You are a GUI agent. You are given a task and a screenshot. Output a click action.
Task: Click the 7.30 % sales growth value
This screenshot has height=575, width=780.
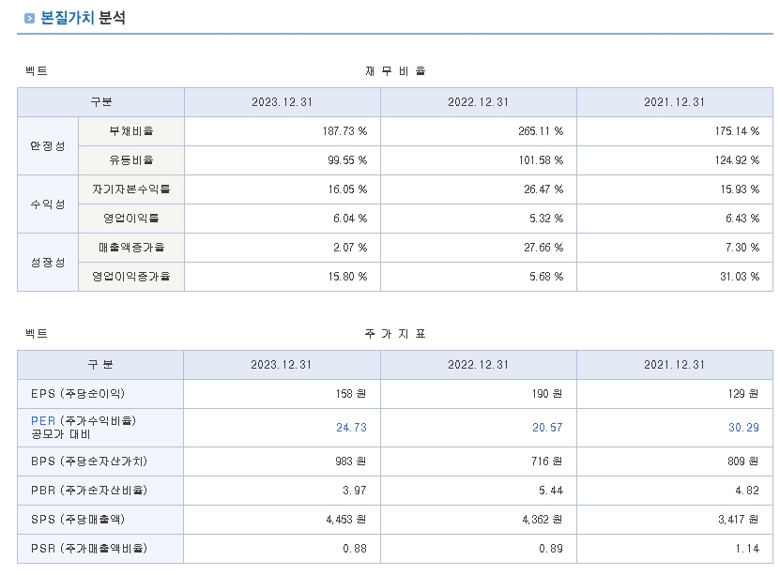(x=742, y=248)
